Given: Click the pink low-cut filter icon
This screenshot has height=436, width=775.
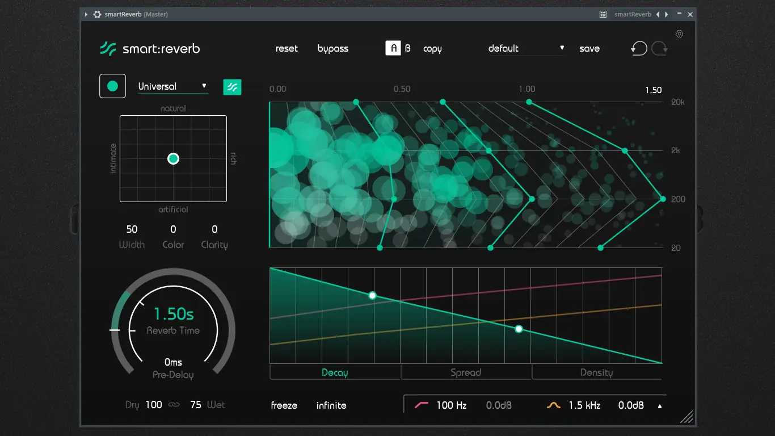Looking at the screenshot, I should tap(422, 405).
